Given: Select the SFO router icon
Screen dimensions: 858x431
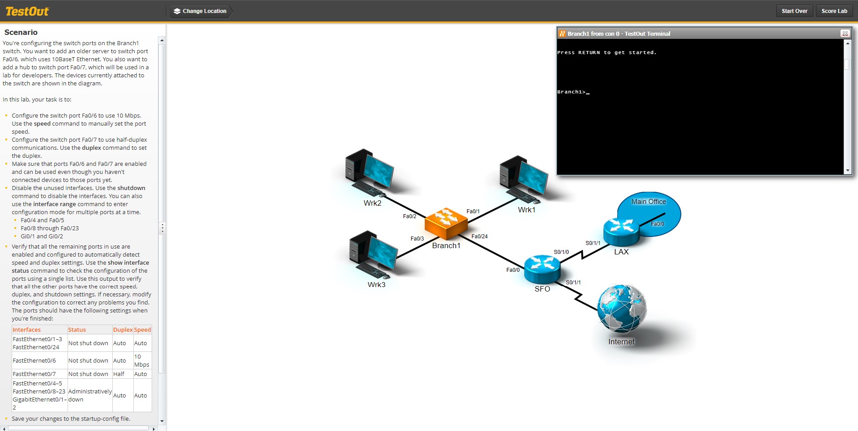Looking at the screenshot, I should tap(541, 268).
